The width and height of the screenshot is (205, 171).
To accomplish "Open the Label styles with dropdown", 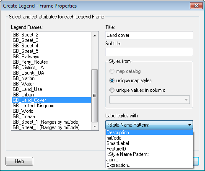I will 149,125.
